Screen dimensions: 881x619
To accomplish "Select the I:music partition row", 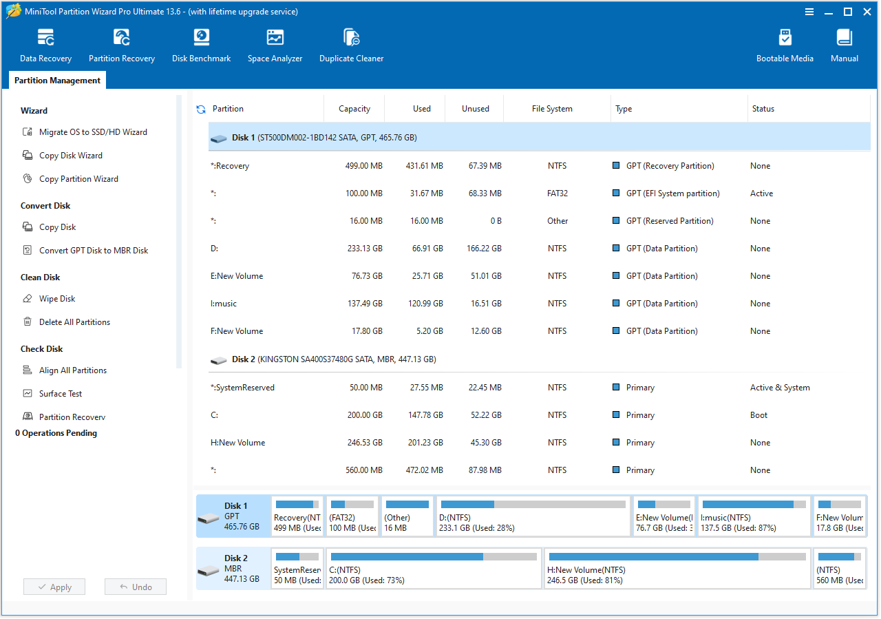I will [540, 304].
